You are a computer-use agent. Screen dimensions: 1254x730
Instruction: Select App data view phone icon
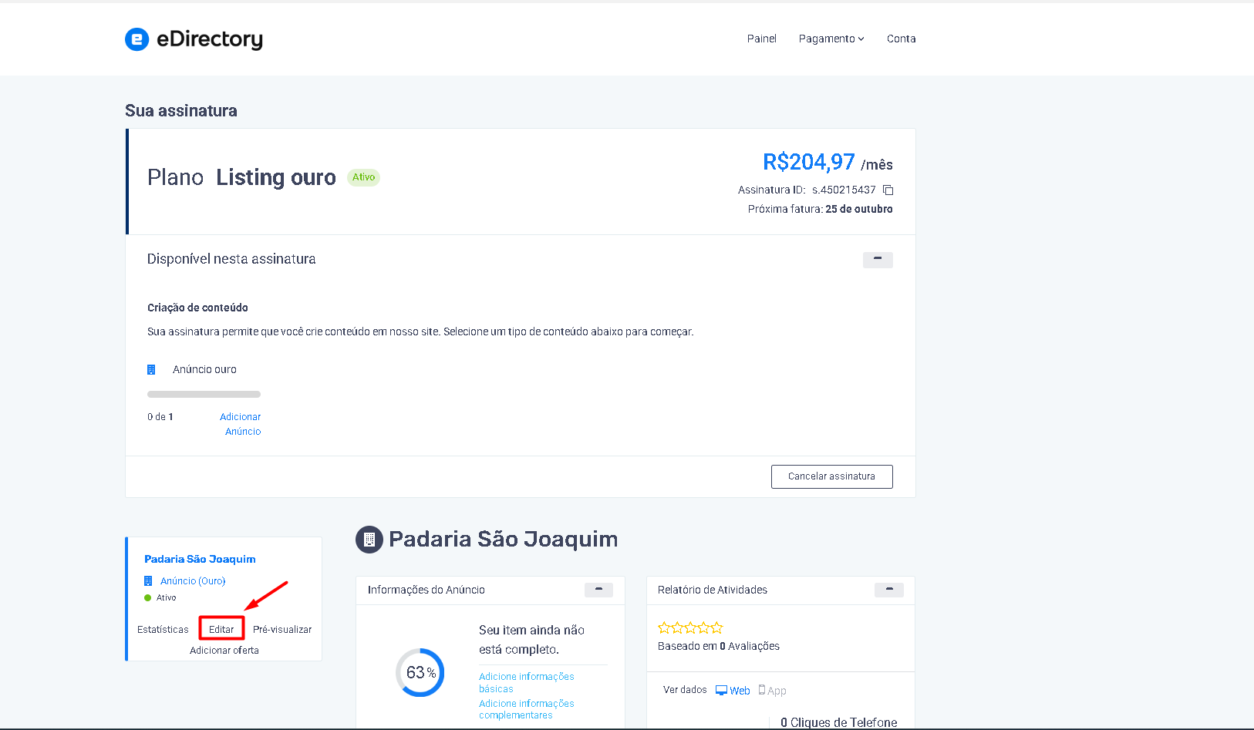tap(762, 690)
